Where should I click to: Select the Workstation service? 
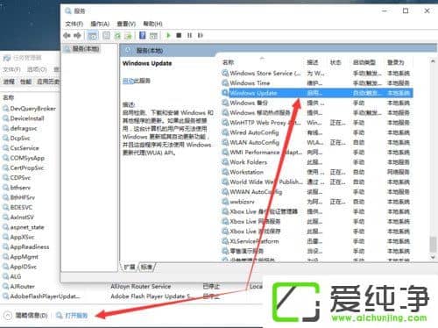pyautogui.click(x=317, y=172)
